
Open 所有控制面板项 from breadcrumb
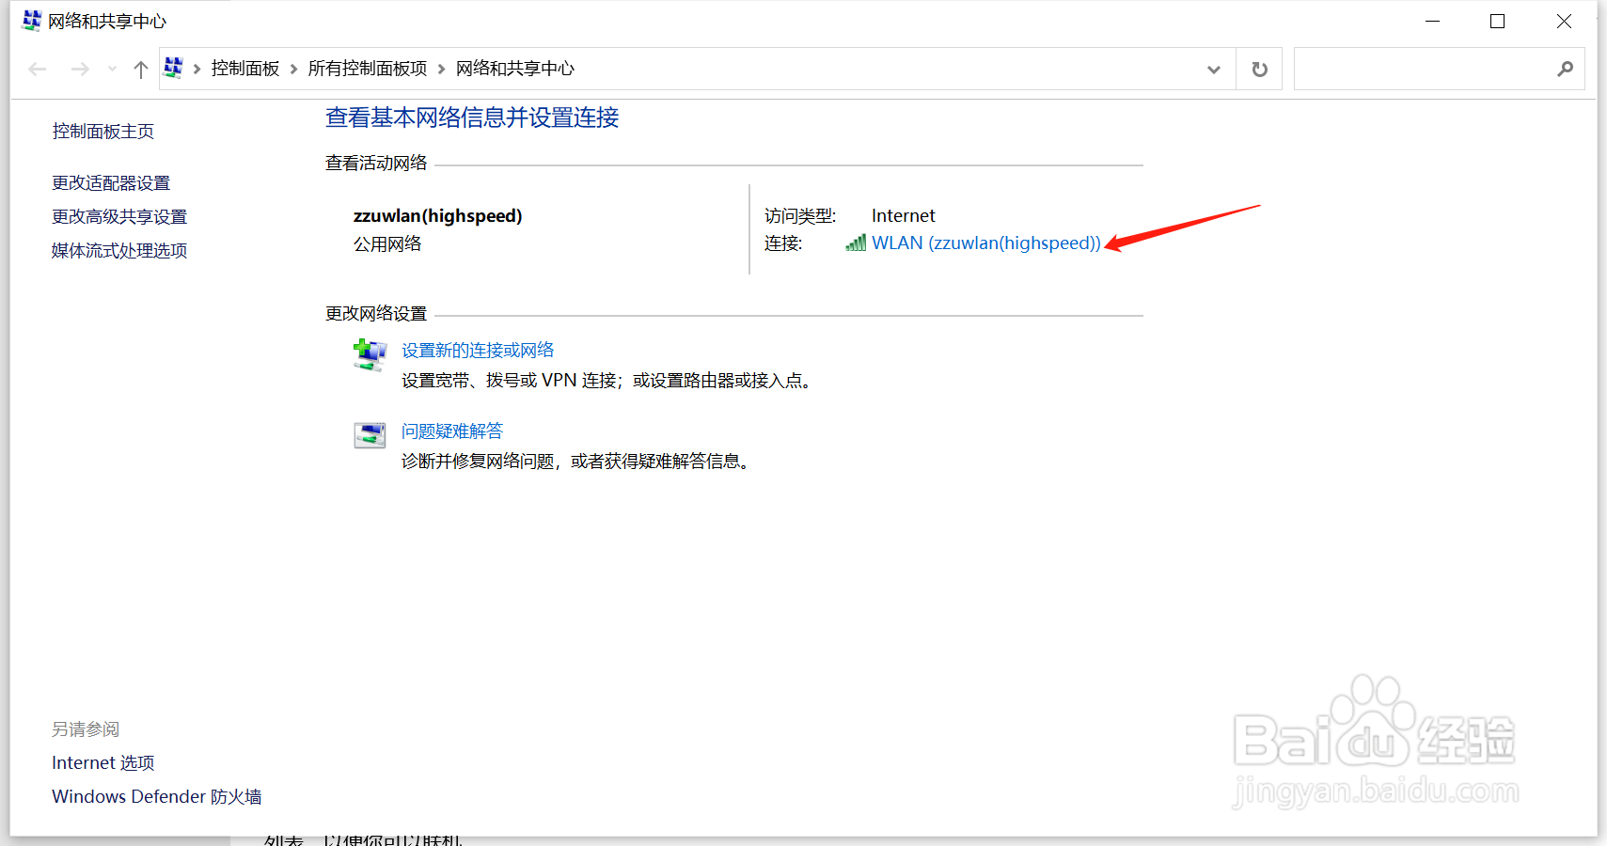point(368,68)
